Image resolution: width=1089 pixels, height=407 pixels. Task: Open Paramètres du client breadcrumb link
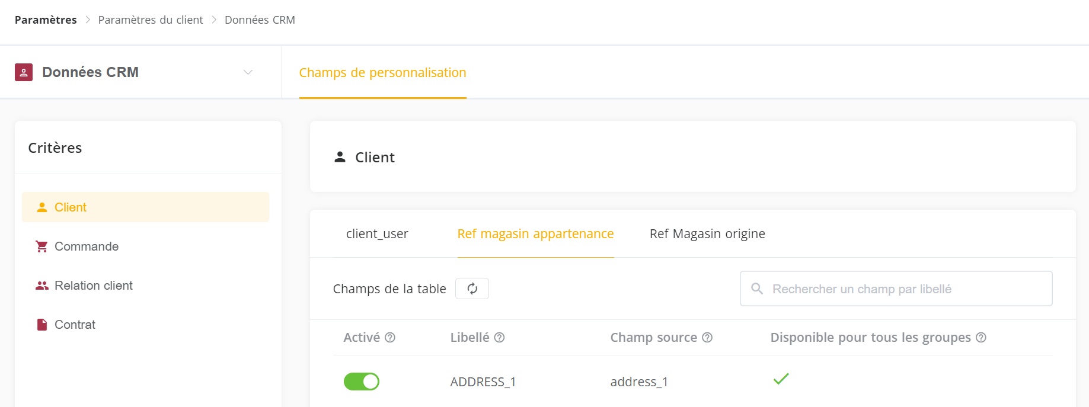pyautogui.click(x=151, y=20)
